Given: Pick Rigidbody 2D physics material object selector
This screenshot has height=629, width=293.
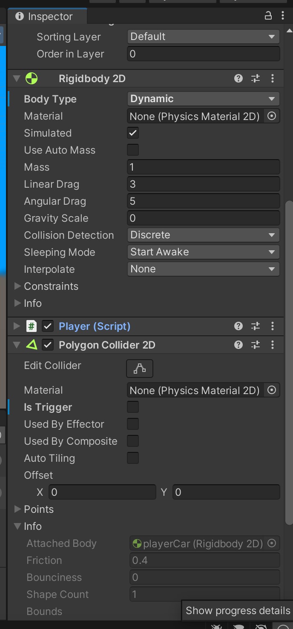Looking at the screenshot, I should (x=272, y=116).
